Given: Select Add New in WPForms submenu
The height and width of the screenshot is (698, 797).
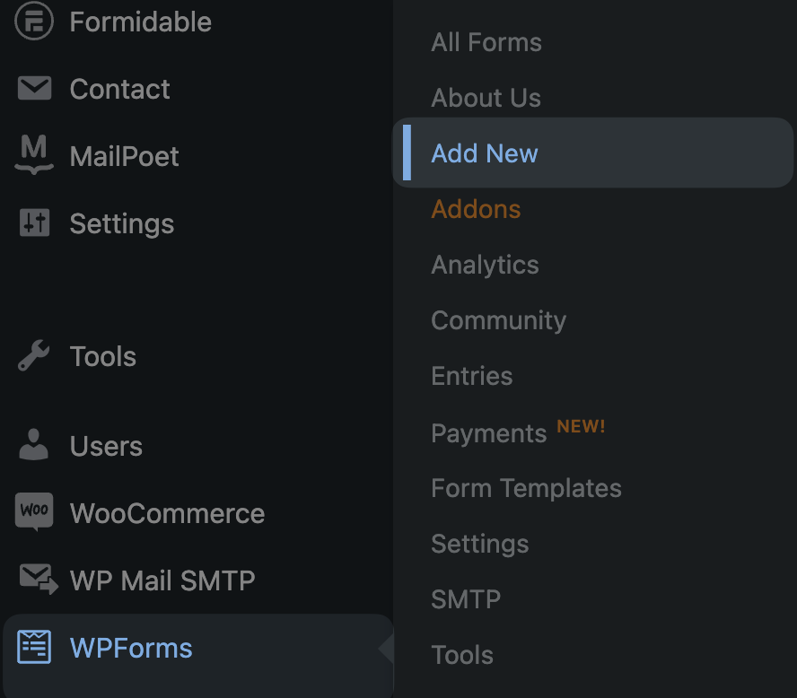Looking at the screenshot, I should point(592,153).
